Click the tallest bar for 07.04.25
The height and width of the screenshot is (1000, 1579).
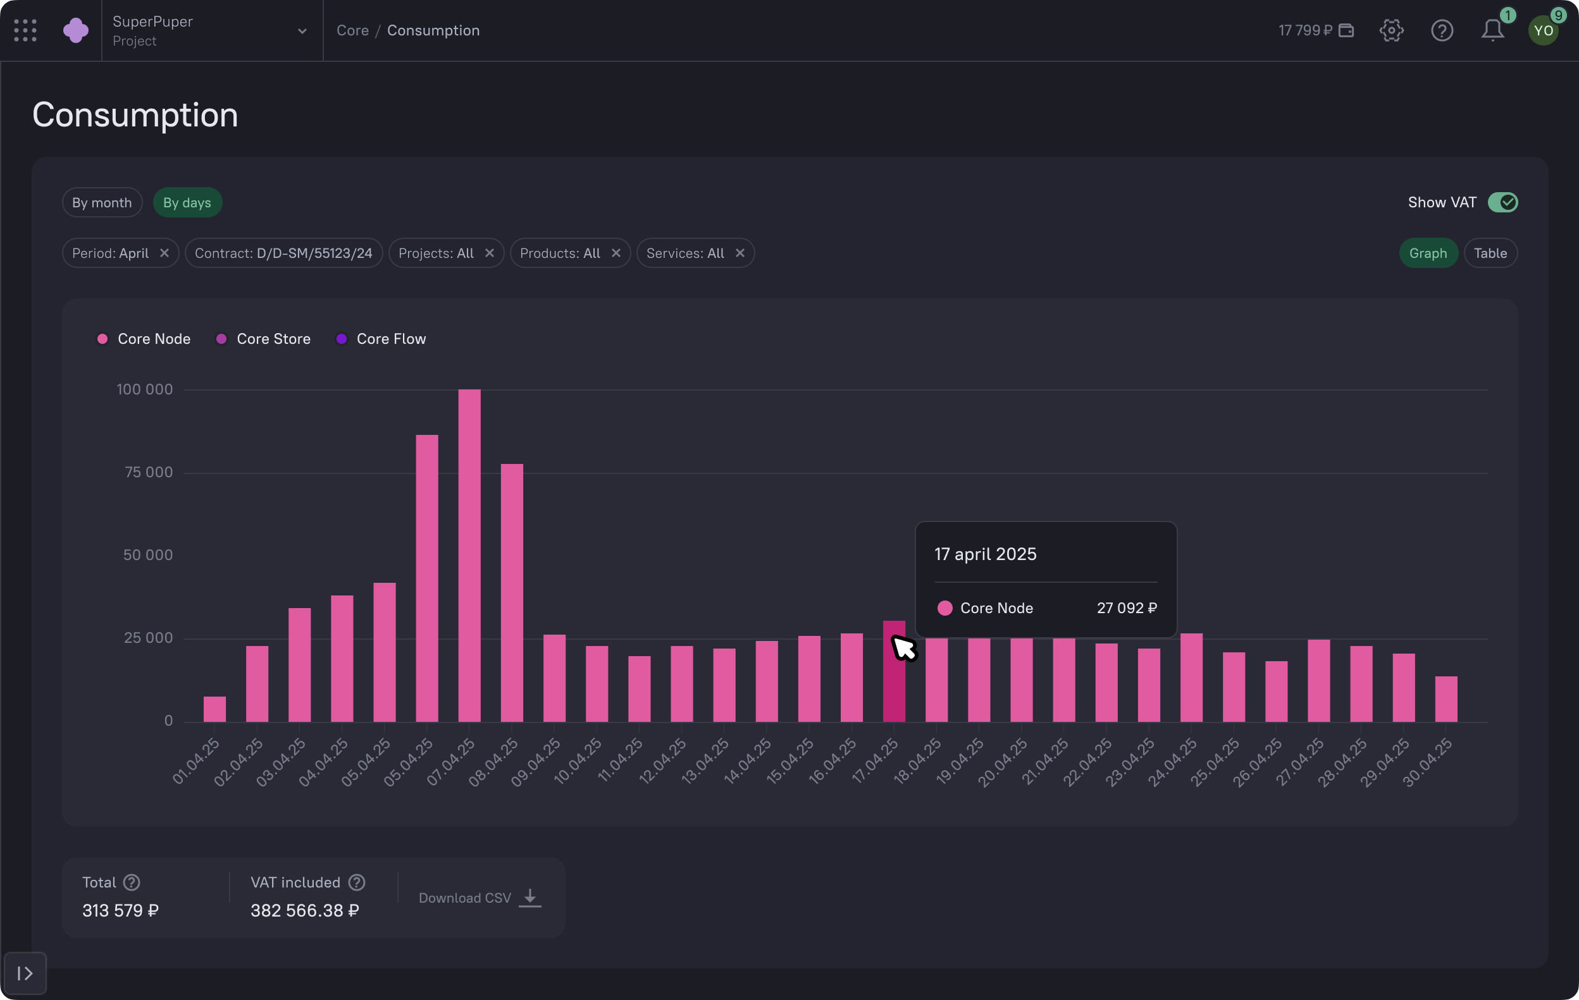coord(469,554)
